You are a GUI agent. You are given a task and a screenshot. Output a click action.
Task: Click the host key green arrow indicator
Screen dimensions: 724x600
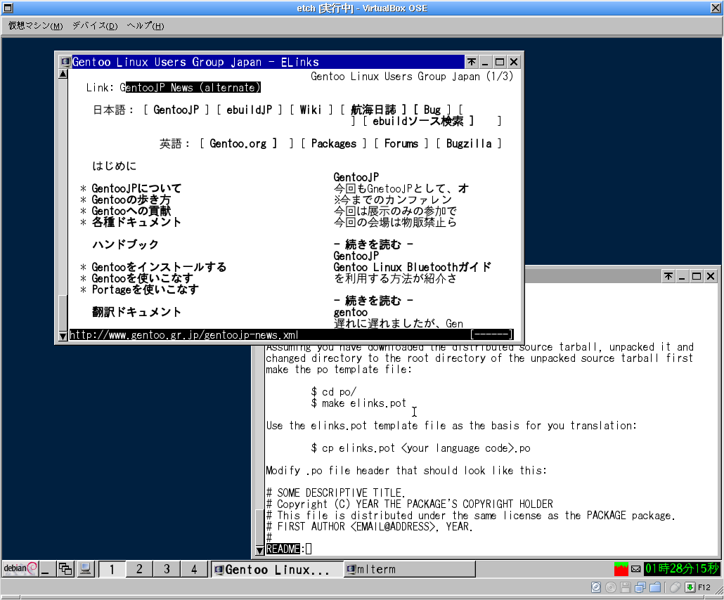click(x=690, y=587)
